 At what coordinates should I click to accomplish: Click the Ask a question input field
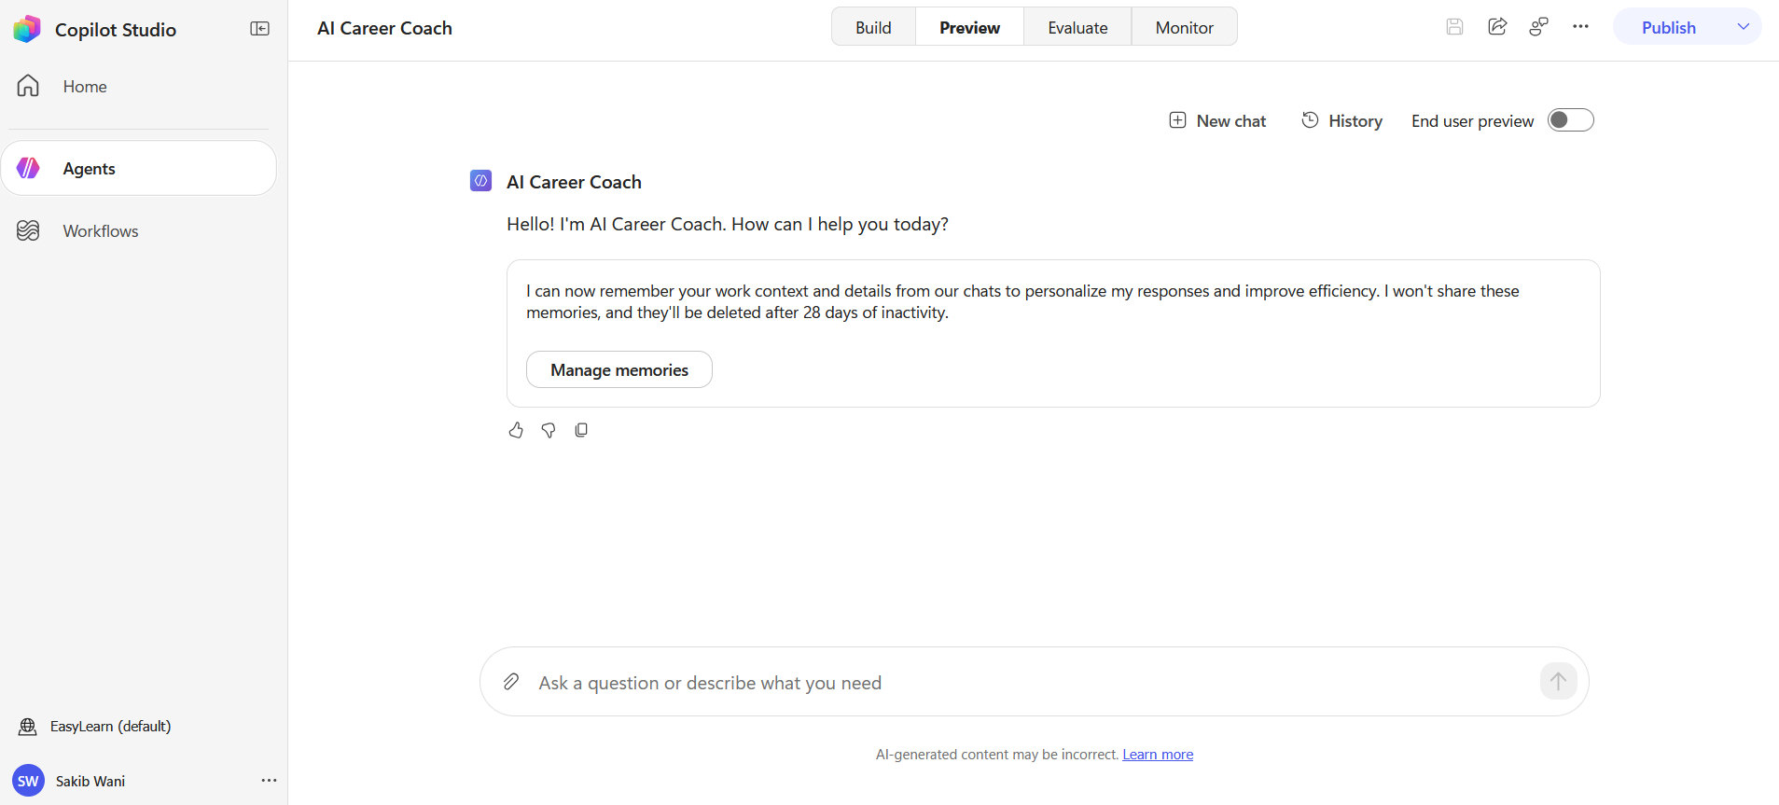(1034, 682)
